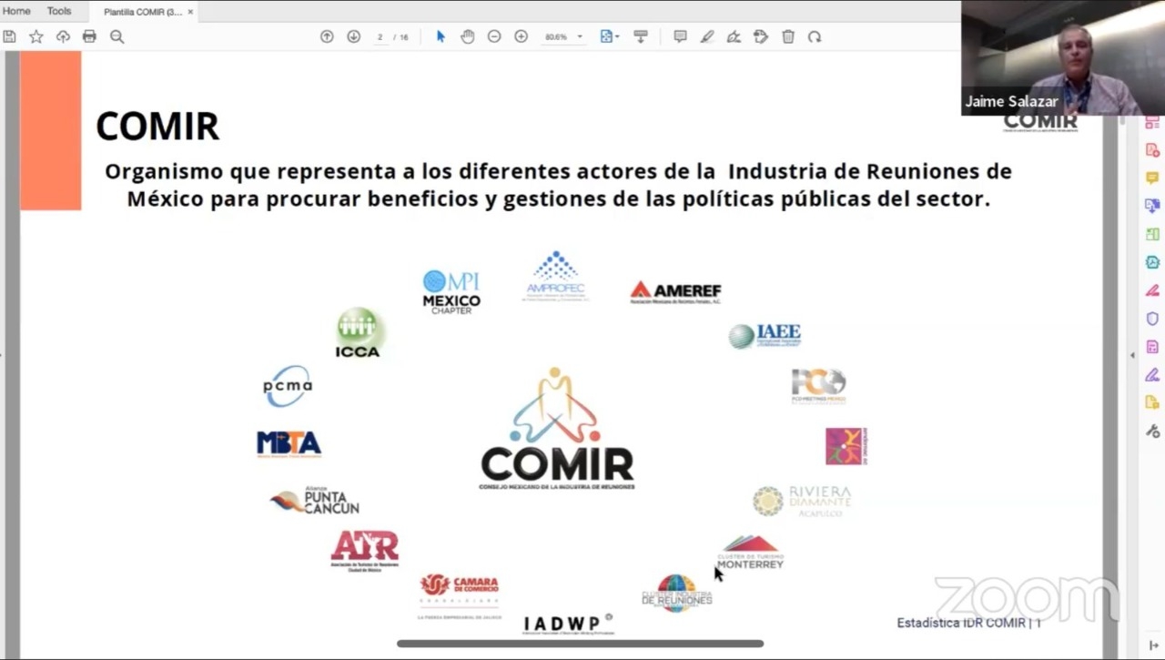Close the Plantilla COMIR document tab
This screenshot has height=660, width=1165.
click(x=190, y=12)
